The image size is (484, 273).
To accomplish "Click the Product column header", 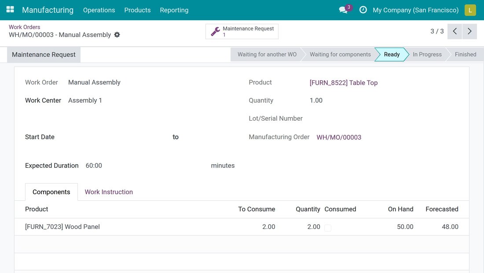I will pyautogui.click(x=37, y=209).
